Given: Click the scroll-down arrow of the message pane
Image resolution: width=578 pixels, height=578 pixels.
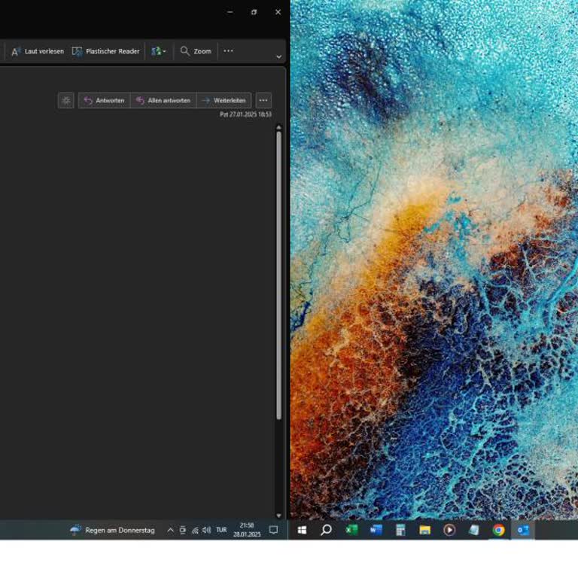Looking at the screenshot, I should 278,516.
